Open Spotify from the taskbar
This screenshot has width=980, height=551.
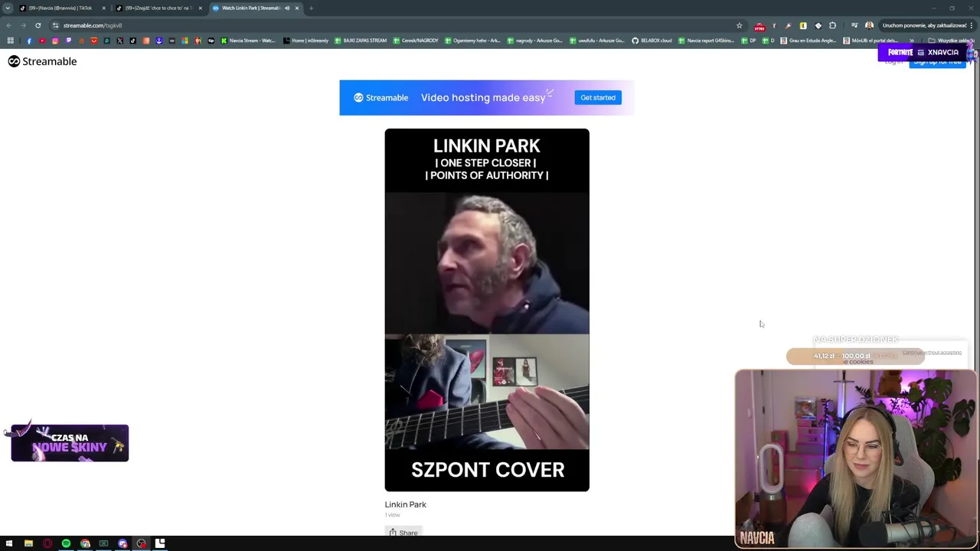pos(66,543)
